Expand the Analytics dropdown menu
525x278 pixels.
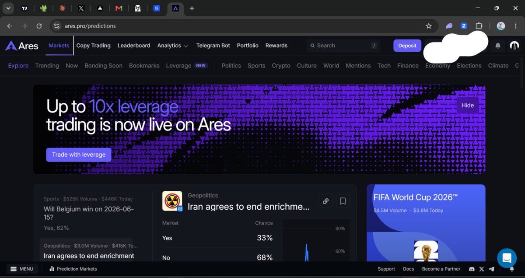(x=173, y=46)
